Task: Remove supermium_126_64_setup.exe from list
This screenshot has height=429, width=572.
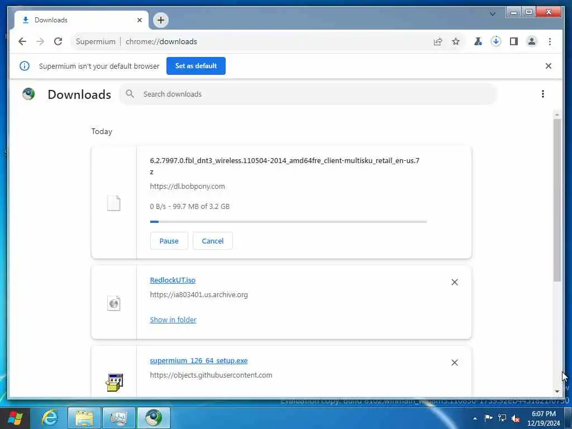Action: (455, 362)
